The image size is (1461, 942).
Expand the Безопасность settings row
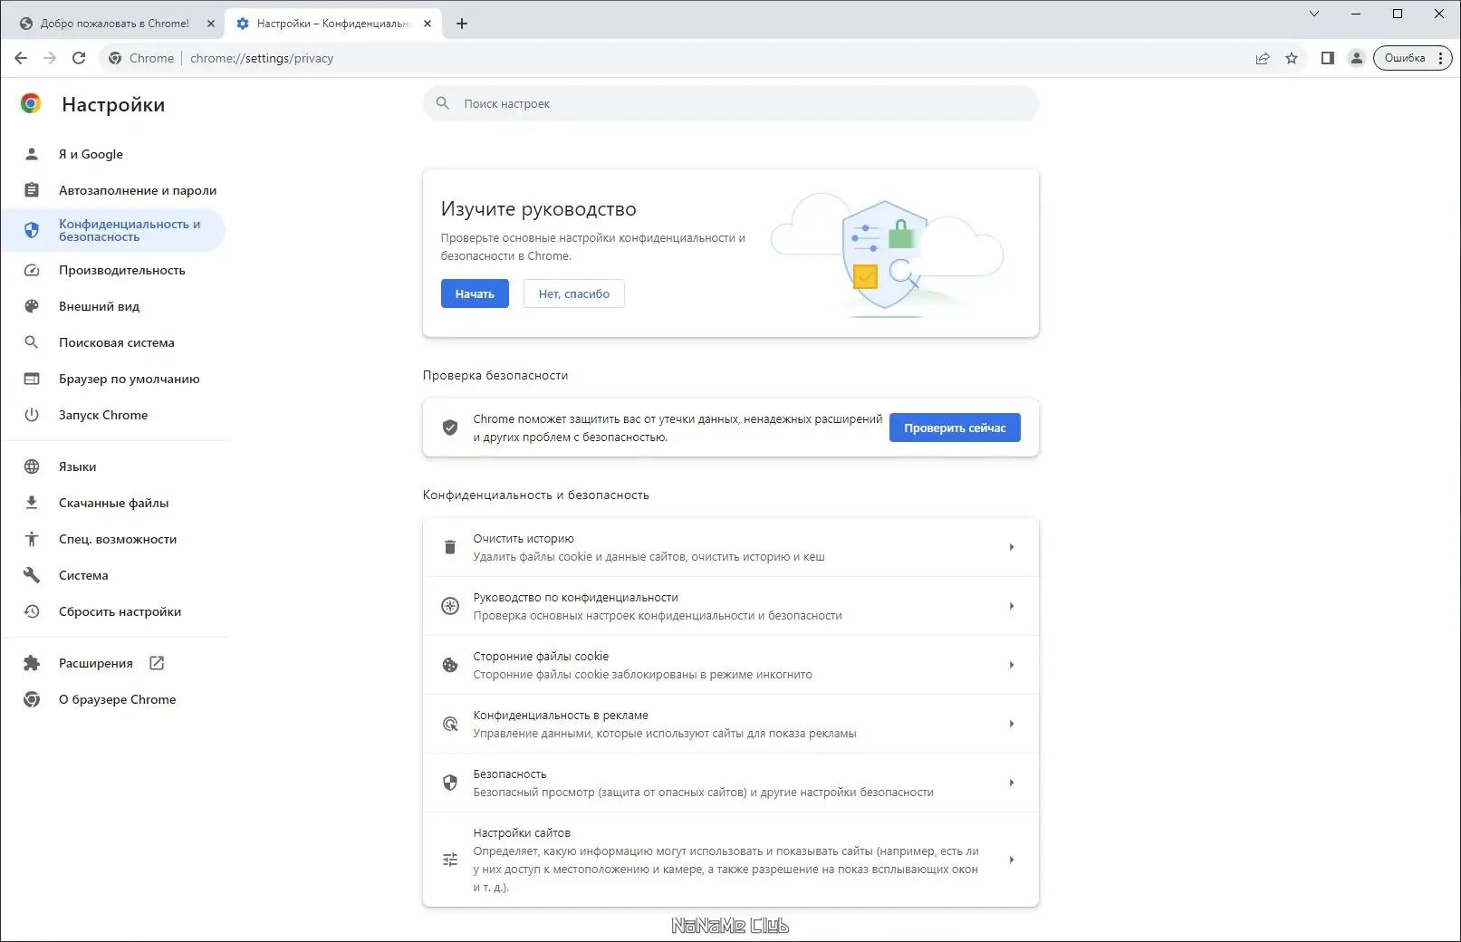point(1012,783)
